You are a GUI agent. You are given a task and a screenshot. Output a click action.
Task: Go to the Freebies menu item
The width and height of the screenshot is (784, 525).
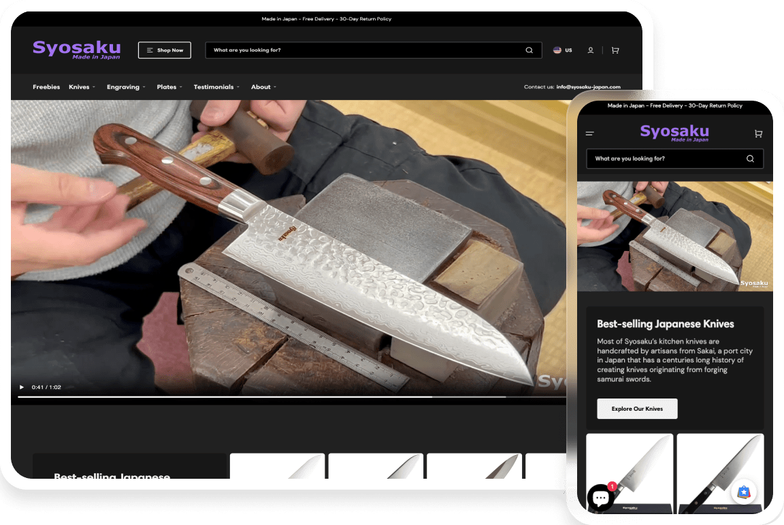[x=46, y=87]
